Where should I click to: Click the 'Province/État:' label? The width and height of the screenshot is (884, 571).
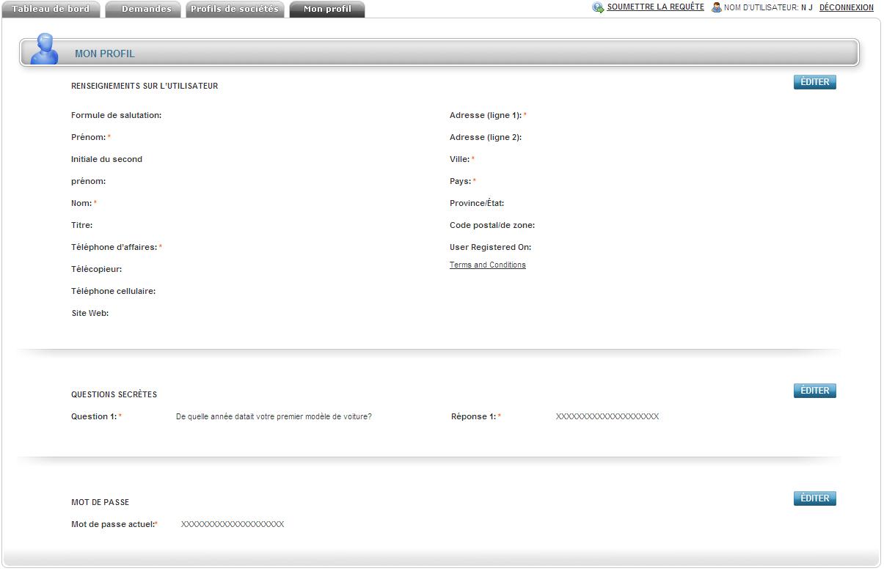(477, 203)
